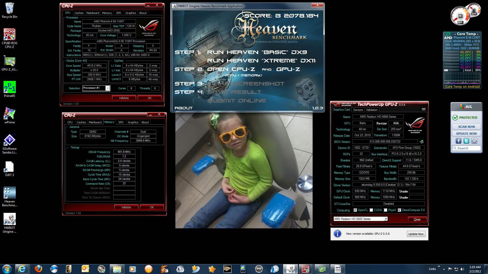Select SPD tab in top CPU-Z window
Screen dimensions: 488x274
point(118,13)
